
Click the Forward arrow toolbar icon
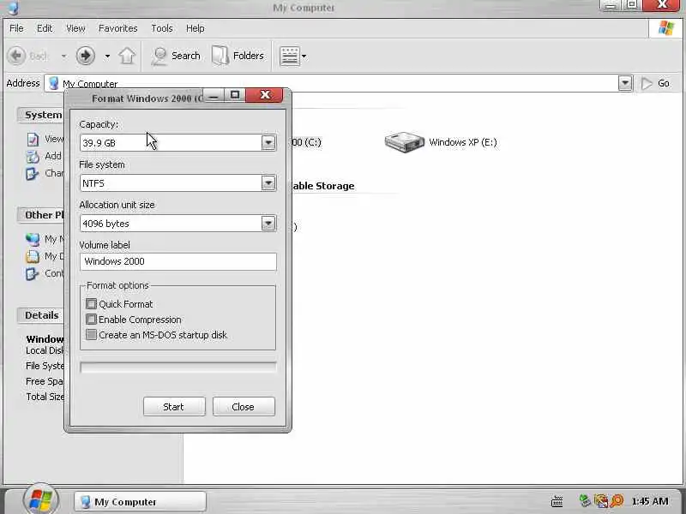(x=85, y=56)
